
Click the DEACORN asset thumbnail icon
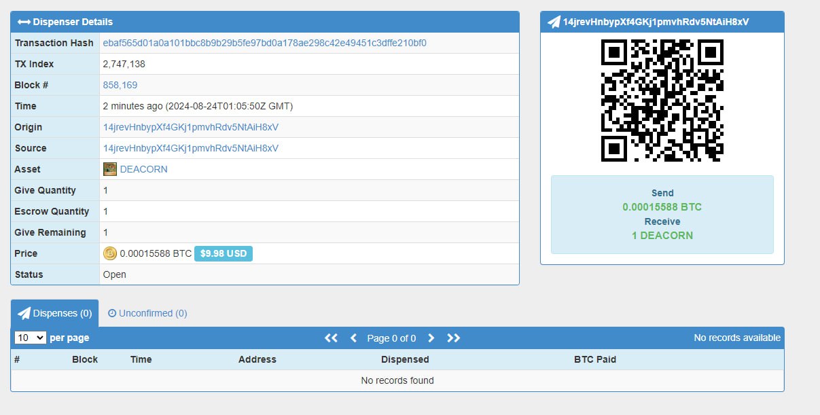tap(110, 169)
